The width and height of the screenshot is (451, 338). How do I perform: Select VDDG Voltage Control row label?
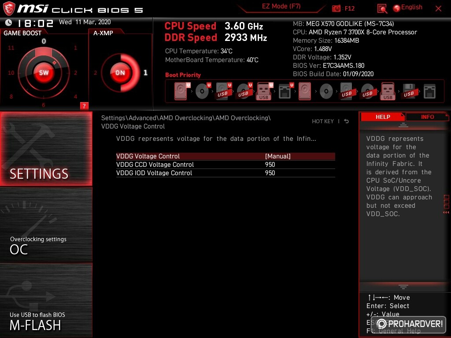pos(148,156)
